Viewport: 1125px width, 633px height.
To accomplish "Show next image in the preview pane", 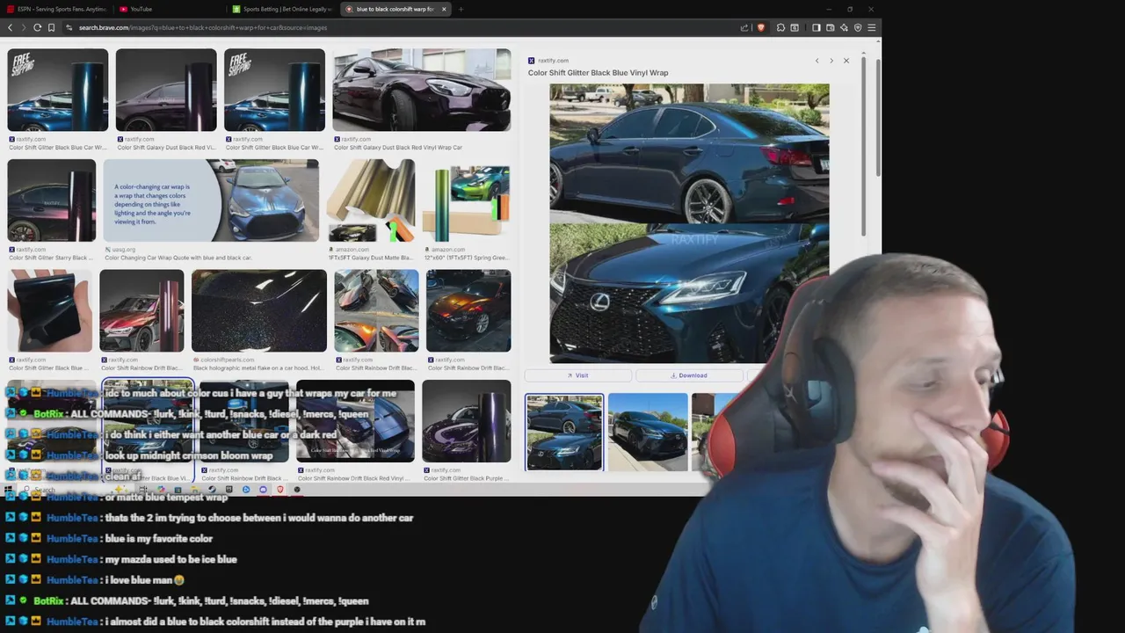I will [831, 61].
